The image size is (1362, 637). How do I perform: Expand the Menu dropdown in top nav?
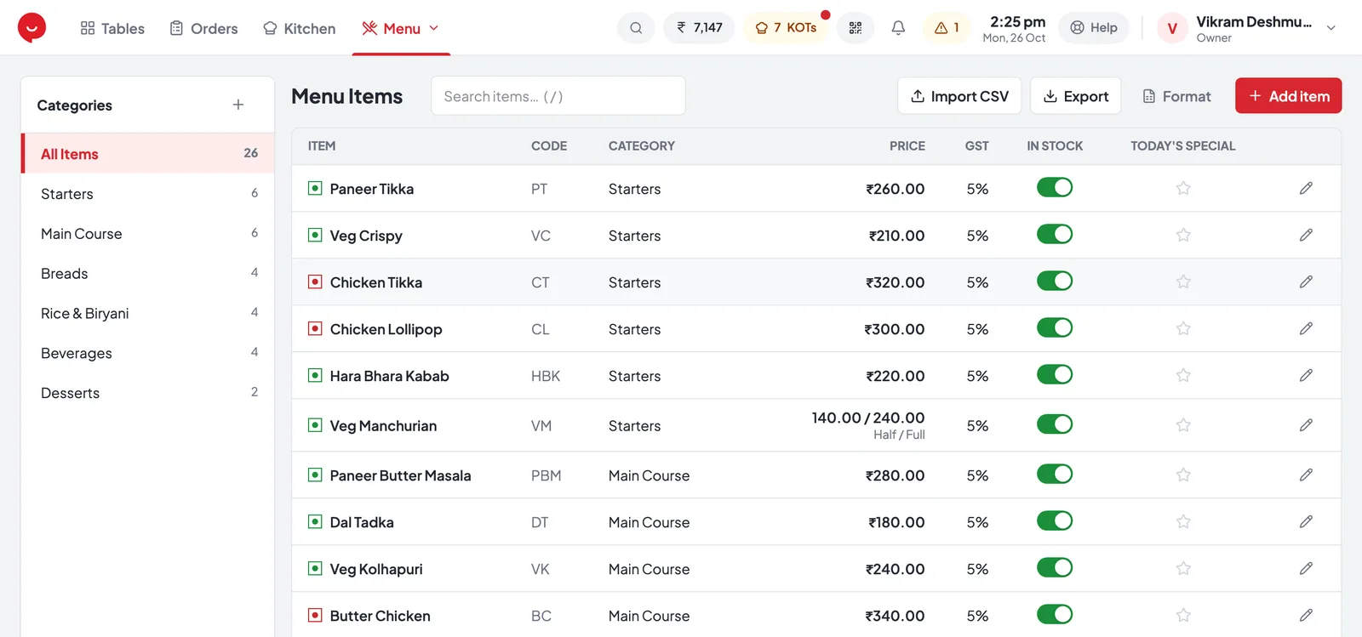401,28
